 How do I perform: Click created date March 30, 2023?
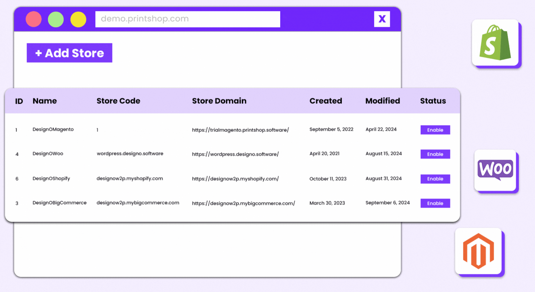[327, 203]
